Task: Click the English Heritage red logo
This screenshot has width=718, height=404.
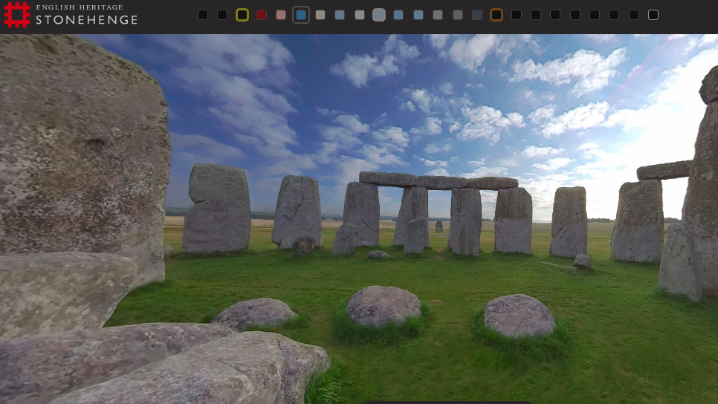Action: point(17,15)
